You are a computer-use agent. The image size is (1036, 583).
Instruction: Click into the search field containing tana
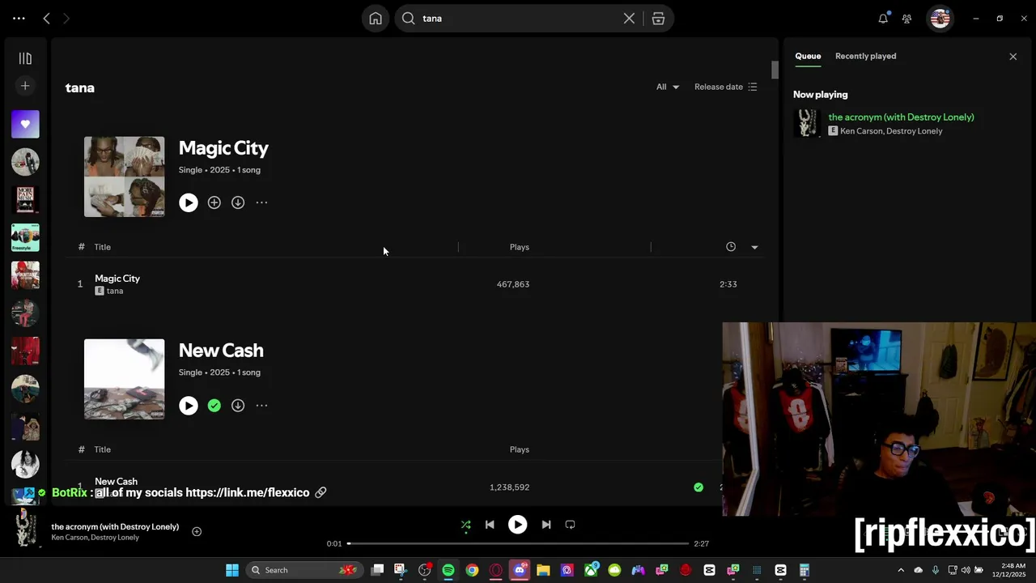[518, 19]
